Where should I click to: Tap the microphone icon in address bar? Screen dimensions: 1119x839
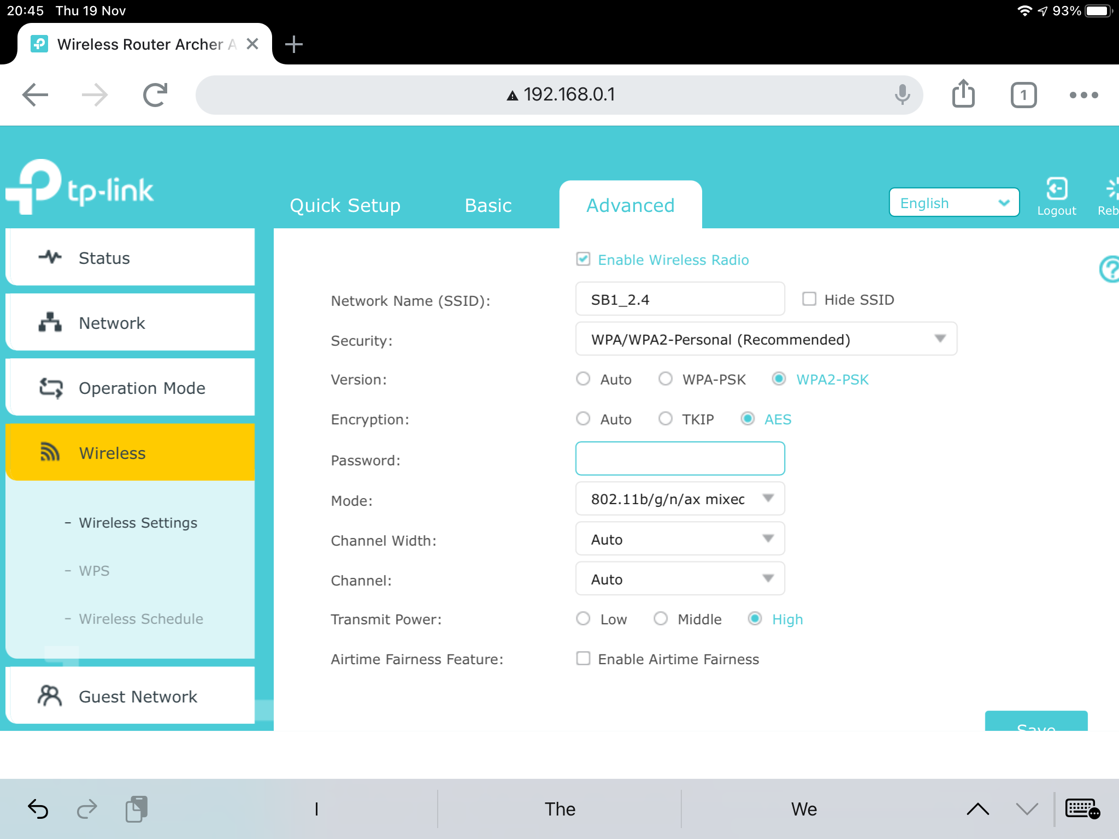coord(902,95)
